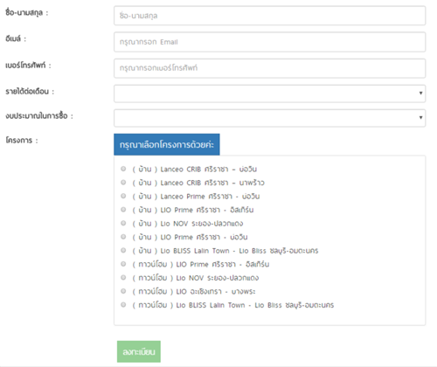Select บ้าน Lanceo CRIB ศรีราชา บ่อวิน radio
Image resolution: width=437 pixels, height=367 pixels.
[123, 169]
